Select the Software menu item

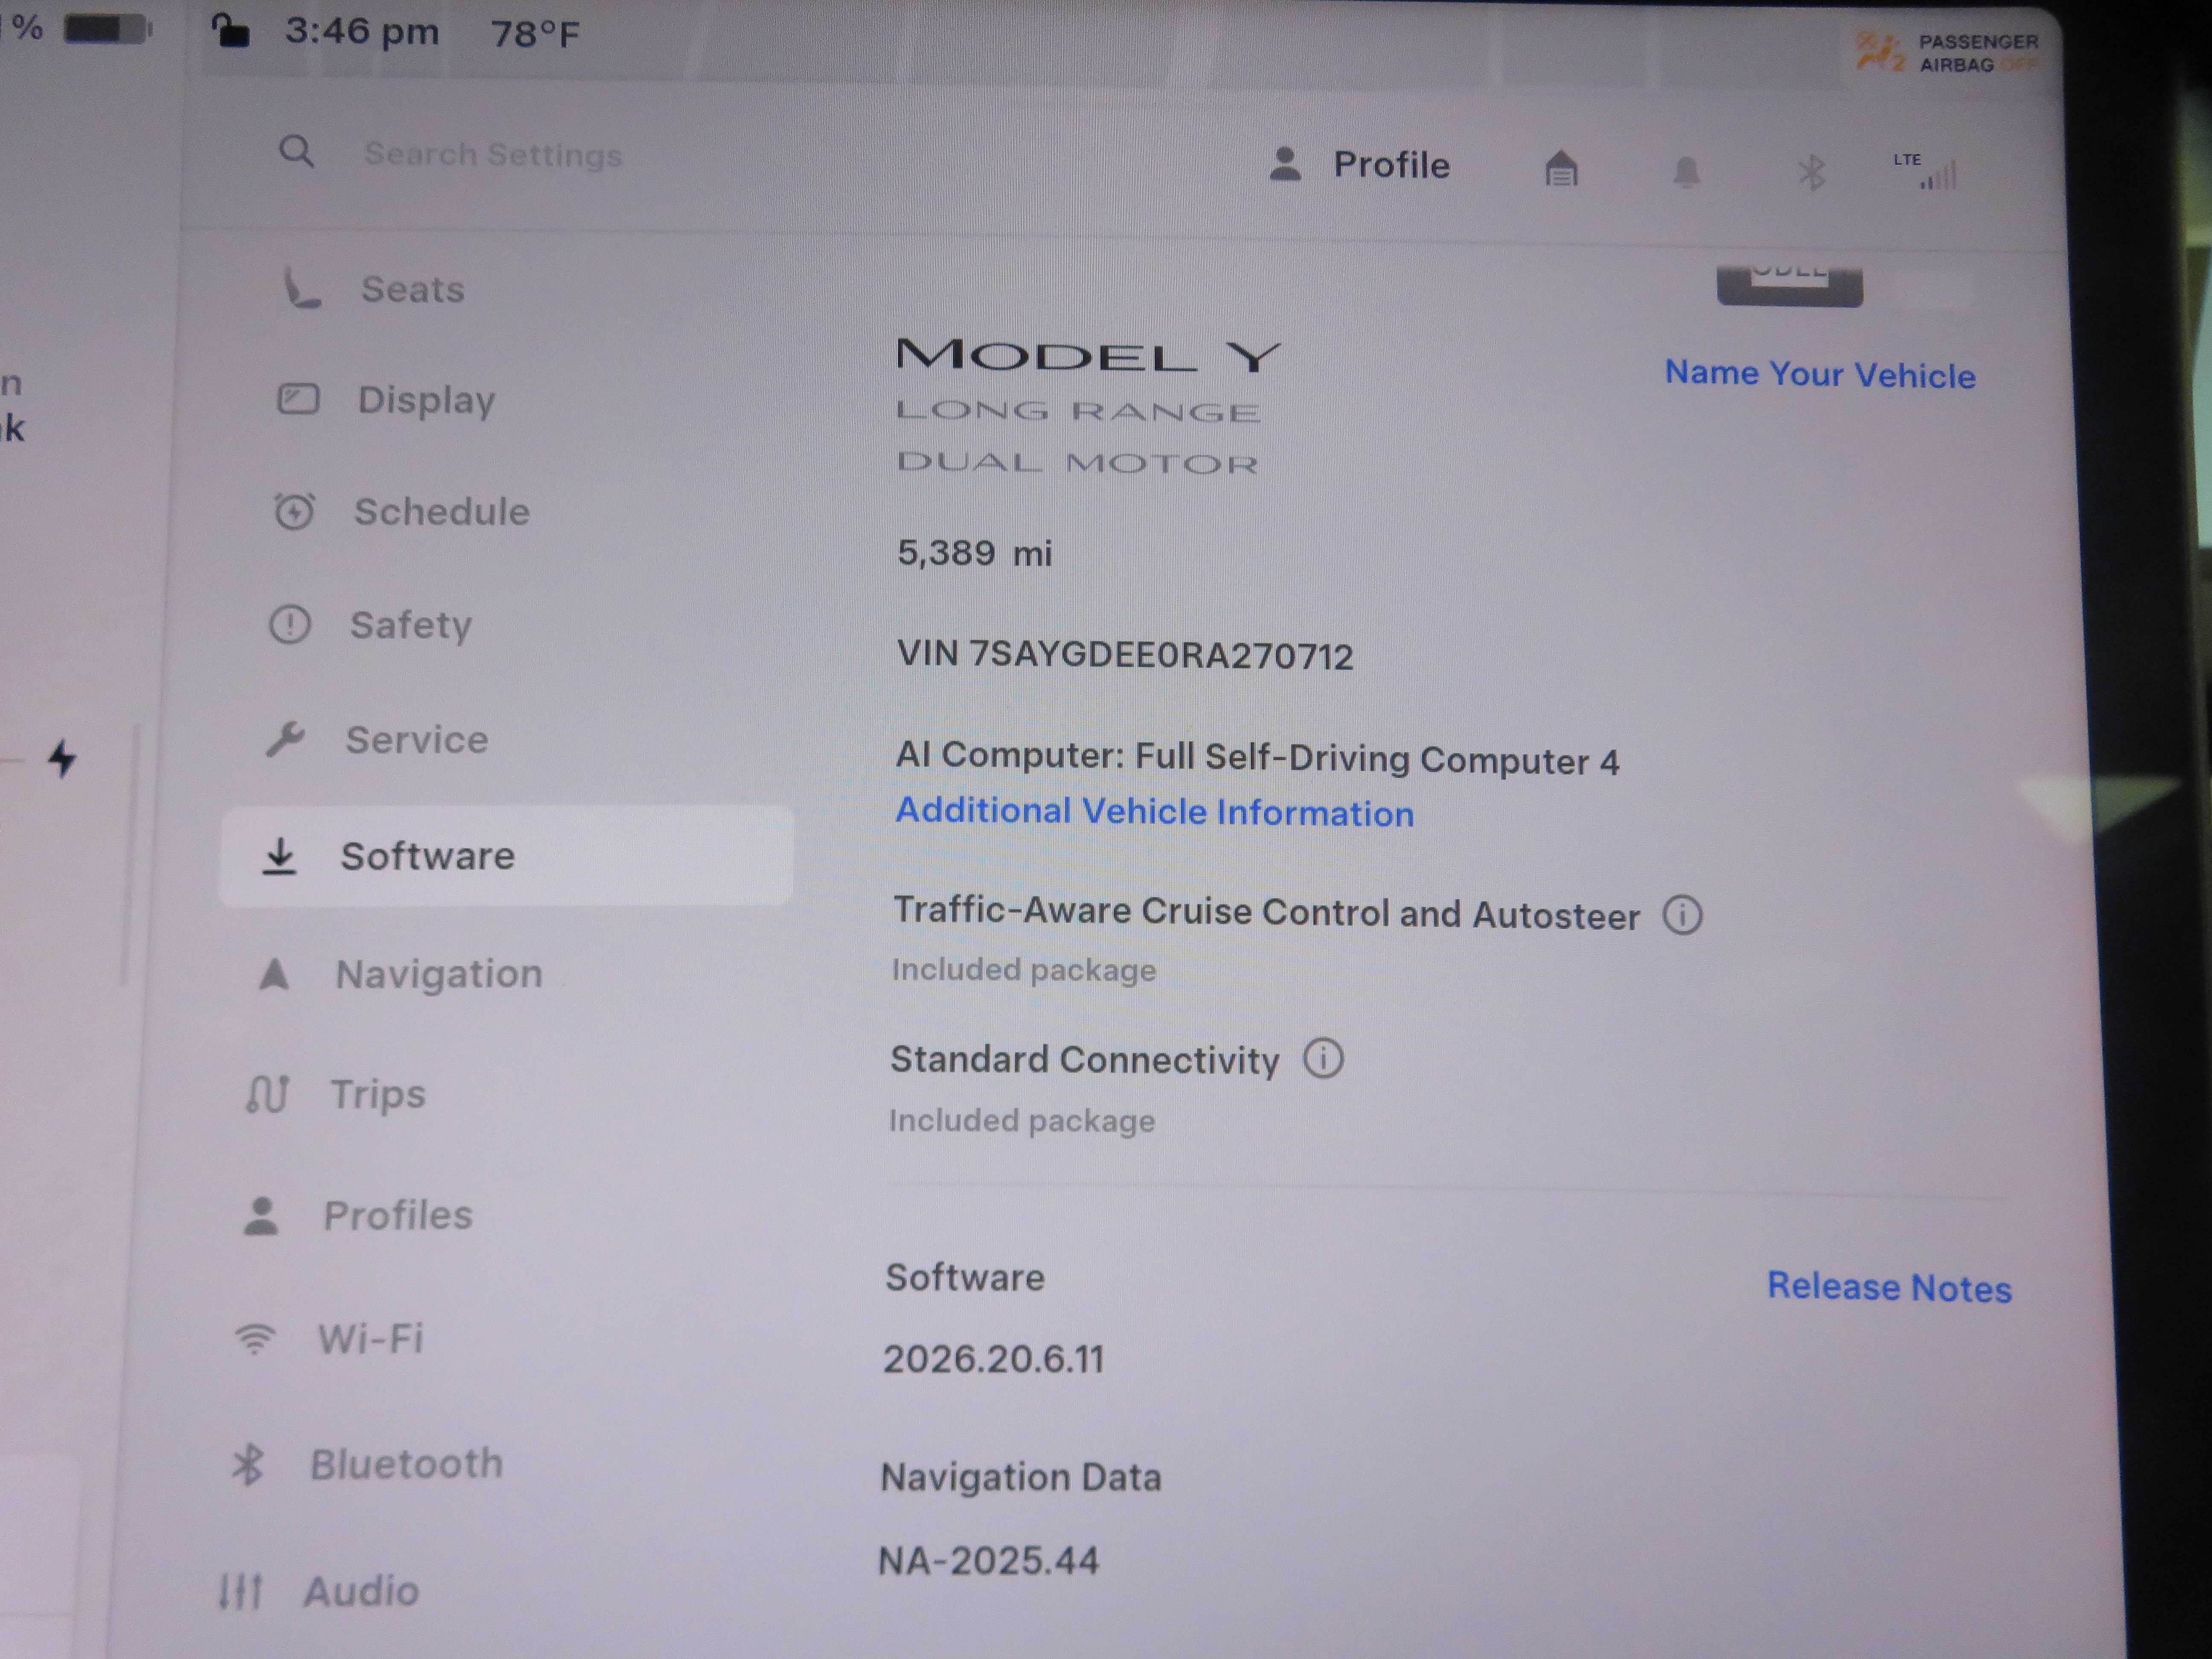click(x=507, y=856)
